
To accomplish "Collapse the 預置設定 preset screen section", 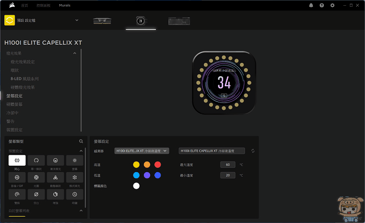I will coord(81,151).
